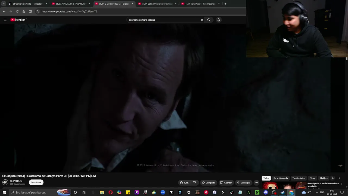Close the Salmo 91 tab
The width and height of the screenshot is (348, 196).
pos(176,4)
